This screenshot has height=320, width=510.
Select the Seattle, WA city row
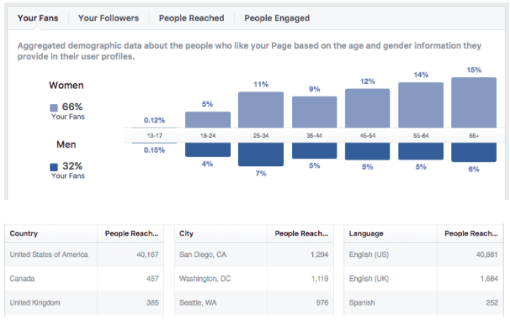254,303
